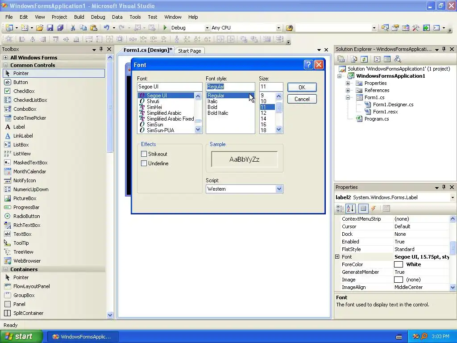This screenshot has width=457, height=343.
Task: Open the Windows start button
Action: pos(21,336)
